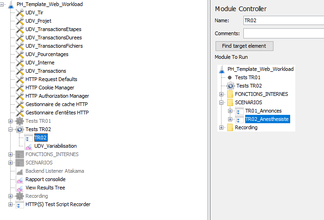Viewport: 324px width, 220px height.
Task: Select Backend Listener Atakama label
Action: pos(55,171)
